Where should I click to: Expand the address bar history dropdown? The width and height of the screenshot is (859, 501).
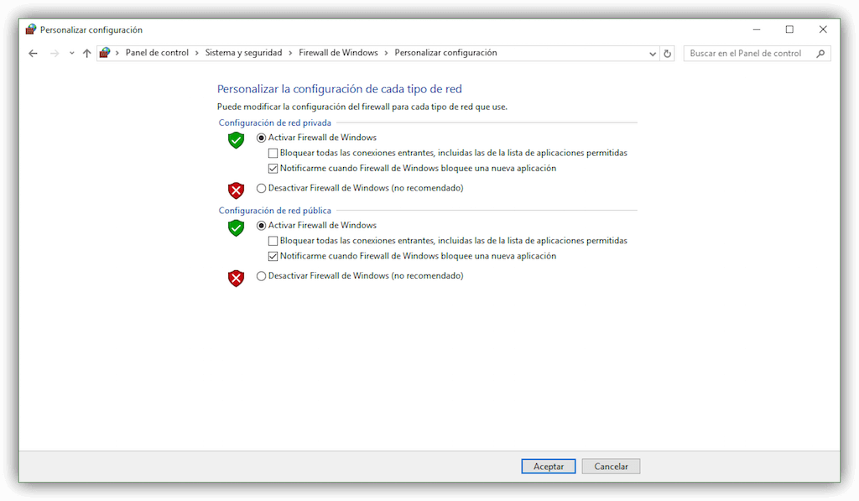click(x=653, y=54)
